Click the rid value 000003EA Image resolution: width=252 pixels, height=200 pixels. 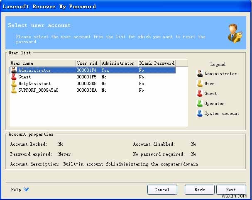coord(86,90)
